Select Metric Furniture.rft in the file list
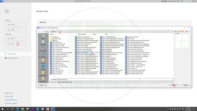 [x=81, y=53]
